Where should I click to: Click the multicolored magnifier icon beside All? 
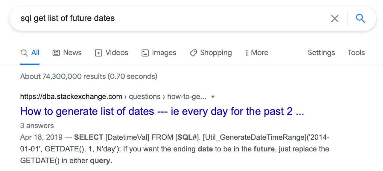pos(24,53)
